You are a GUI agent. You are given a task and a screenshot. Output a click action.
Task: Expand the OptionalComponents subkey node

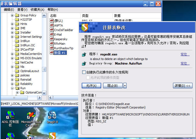click(17, 92)
